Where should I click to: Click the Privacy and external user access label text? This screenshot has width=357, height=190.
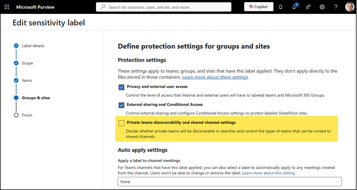coord(157,87)
